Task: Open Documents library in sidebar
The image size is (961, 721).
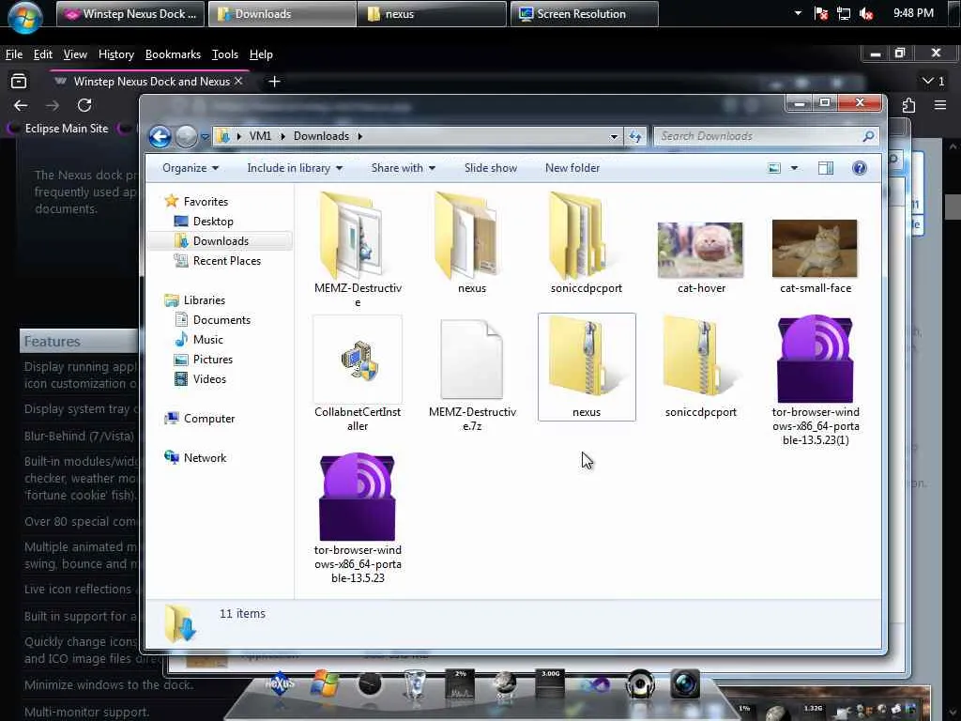Action: click(221, 320)
